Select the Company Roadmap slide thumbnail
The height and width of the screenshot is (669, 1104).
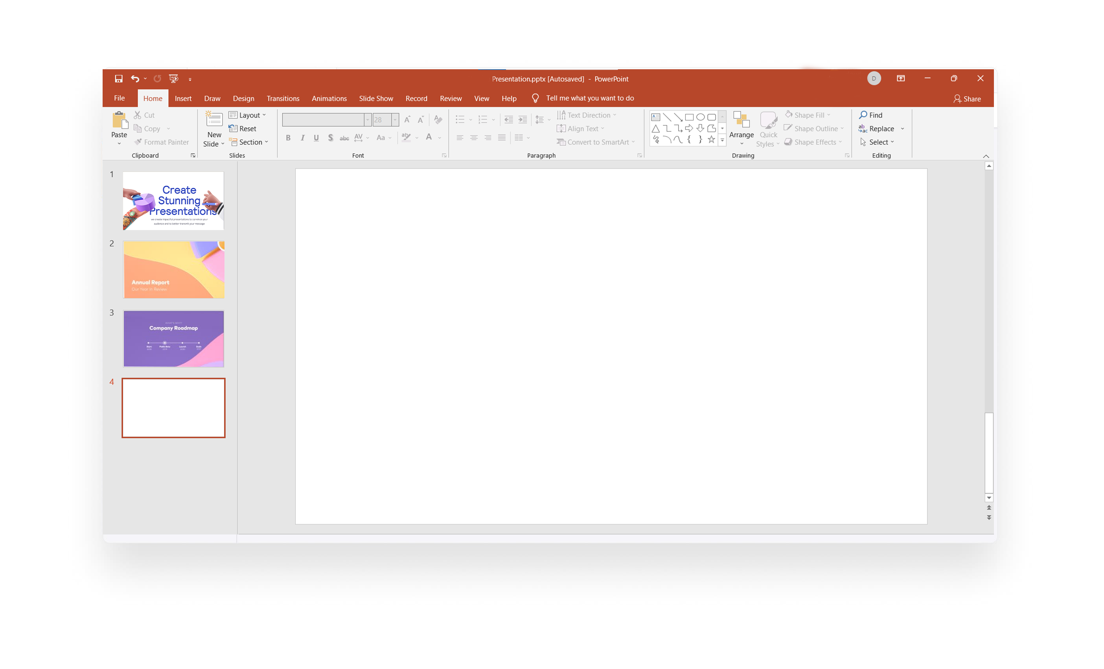coord(173,339)
